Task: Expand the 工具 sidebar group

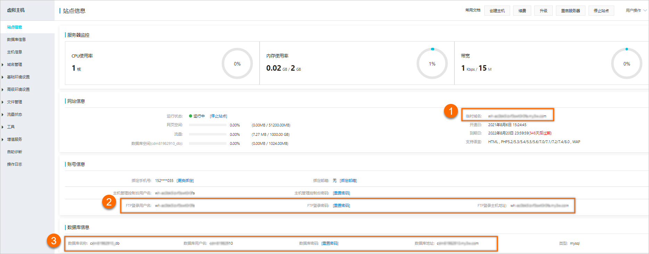Action: coord(11,127)
